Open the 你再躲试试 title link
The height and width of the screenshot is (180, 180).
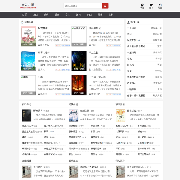click(x=95, y=28)
